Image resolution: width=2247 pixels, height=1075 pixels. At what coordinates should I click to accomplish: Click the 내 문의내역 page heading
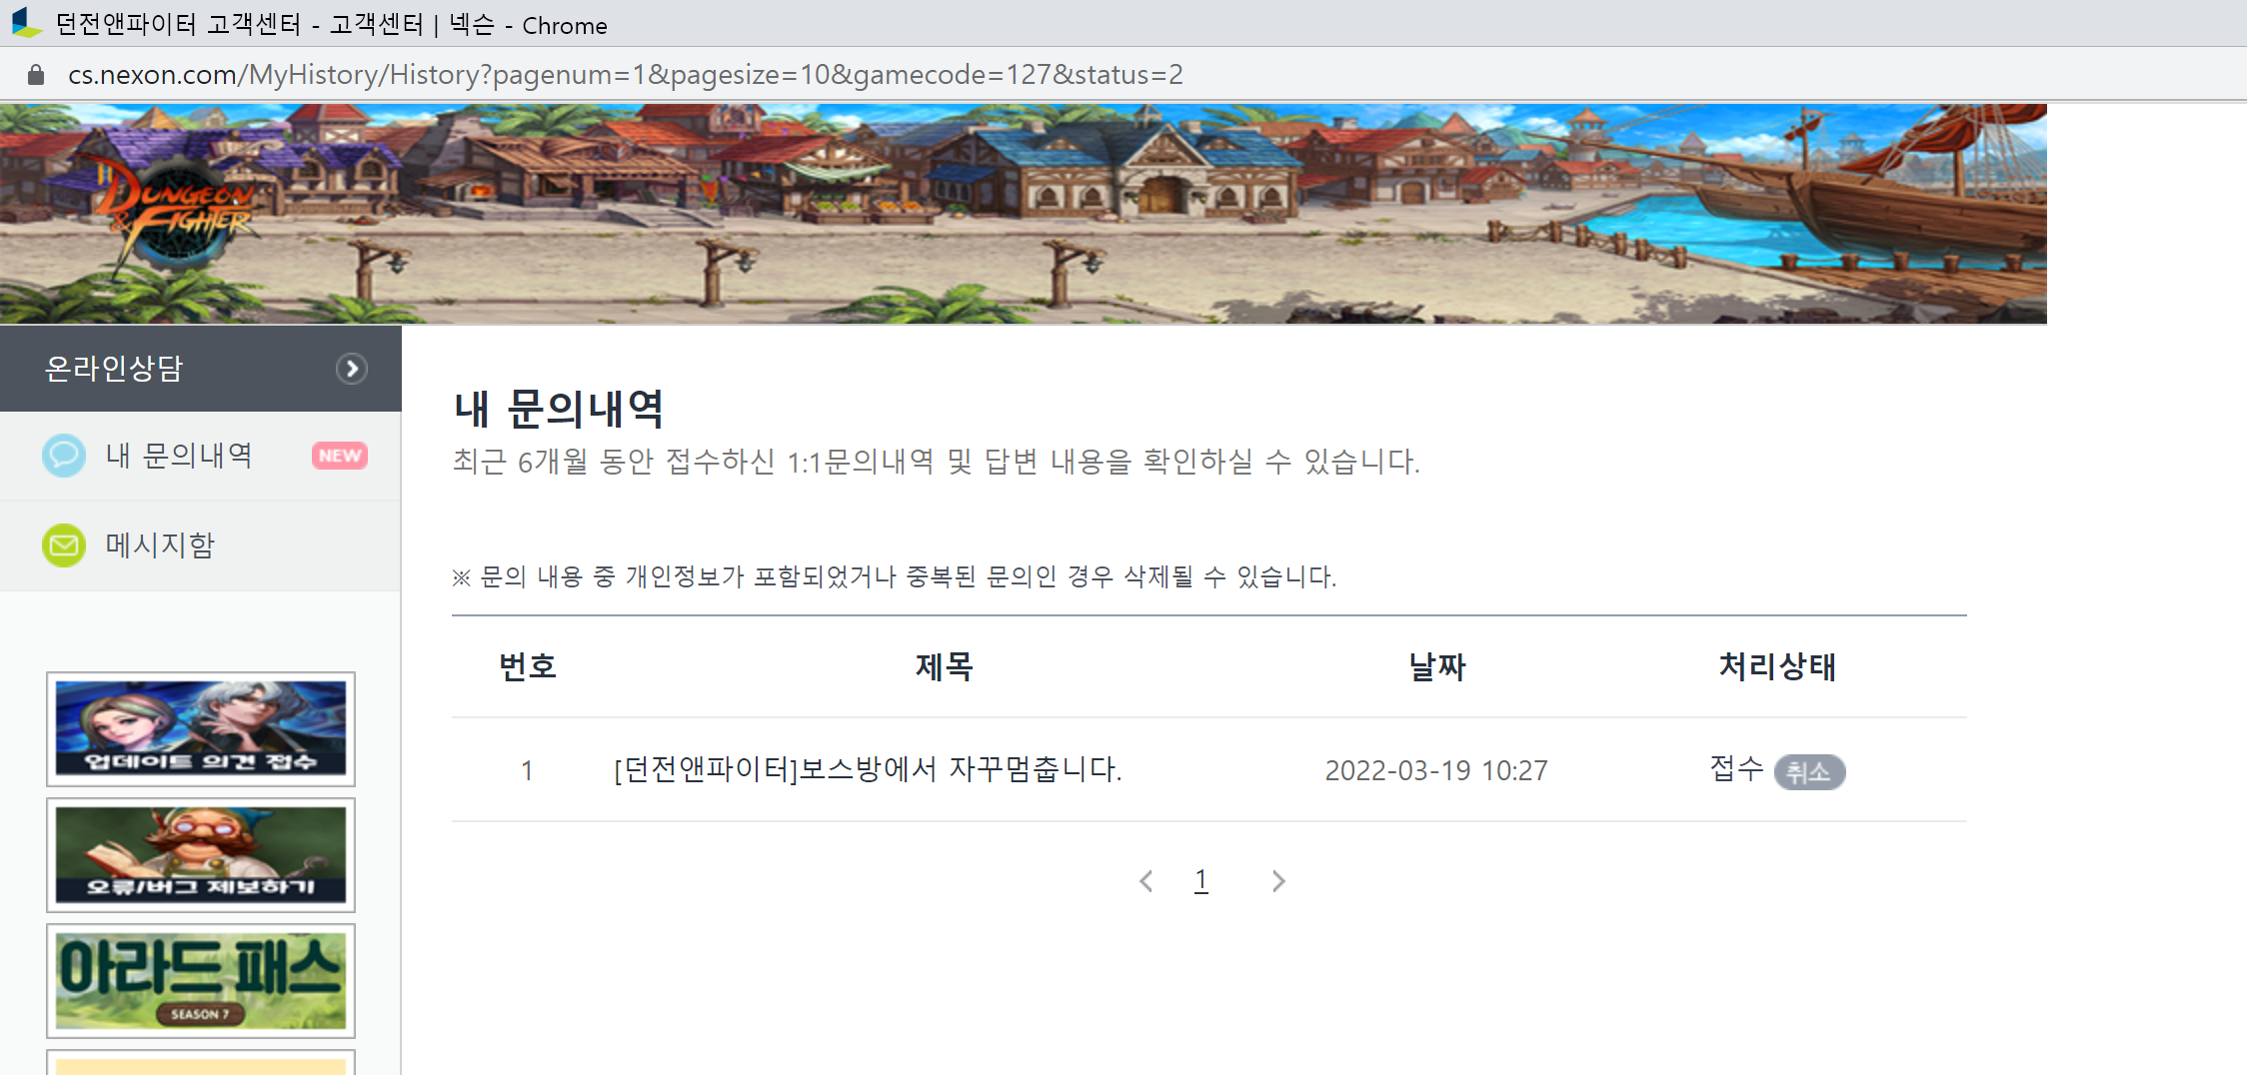(558, 409)
